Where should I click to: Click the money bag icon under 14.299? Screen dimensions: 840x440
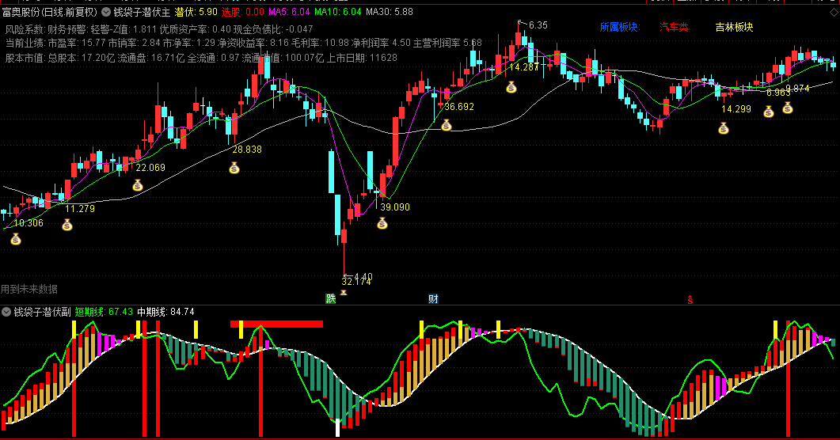[724, 128]
